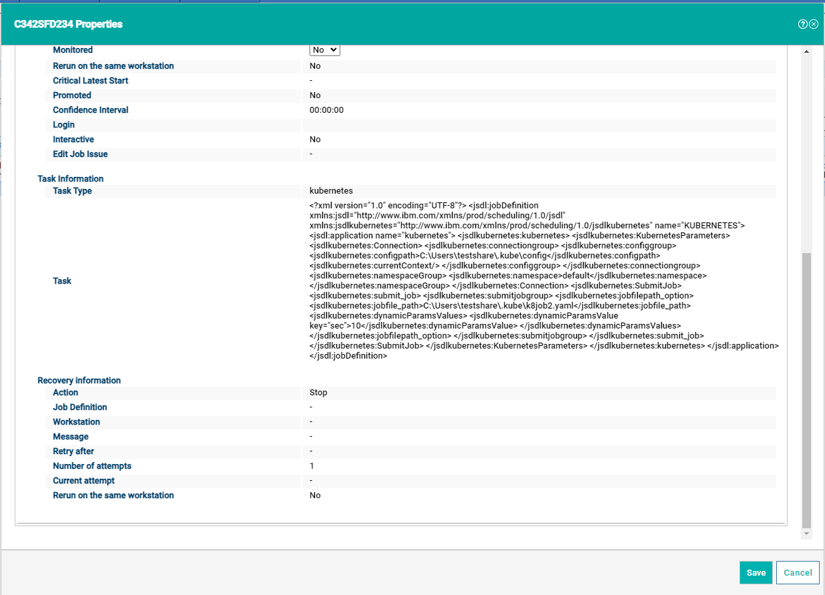Viewport: 825px width, 595px height.
Task: Cancel the properties changes
Action: (x=797, y=572)
